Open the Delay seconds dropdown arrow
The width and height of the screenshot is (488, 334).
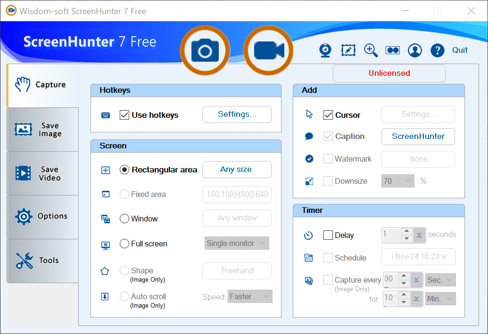click(x=418, y=235)
